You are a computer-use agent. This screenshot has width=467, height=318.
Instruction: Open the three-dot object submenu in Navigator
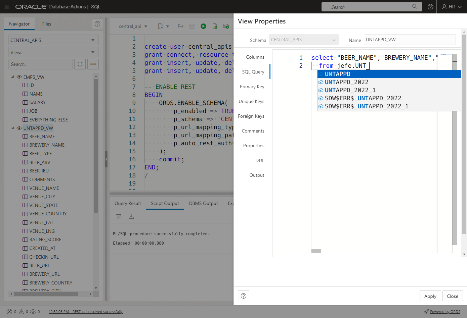[x=93, y=64]
